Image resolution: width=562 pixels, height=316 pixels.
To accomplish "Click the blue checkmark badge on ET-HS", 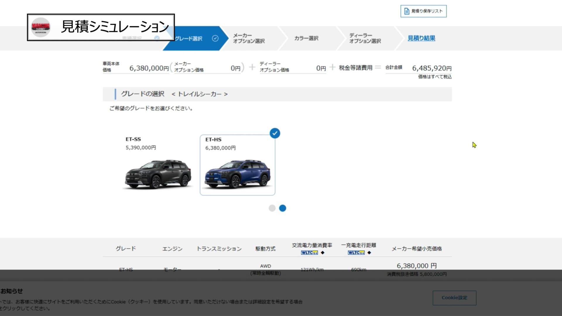I will tap(275, 133).
